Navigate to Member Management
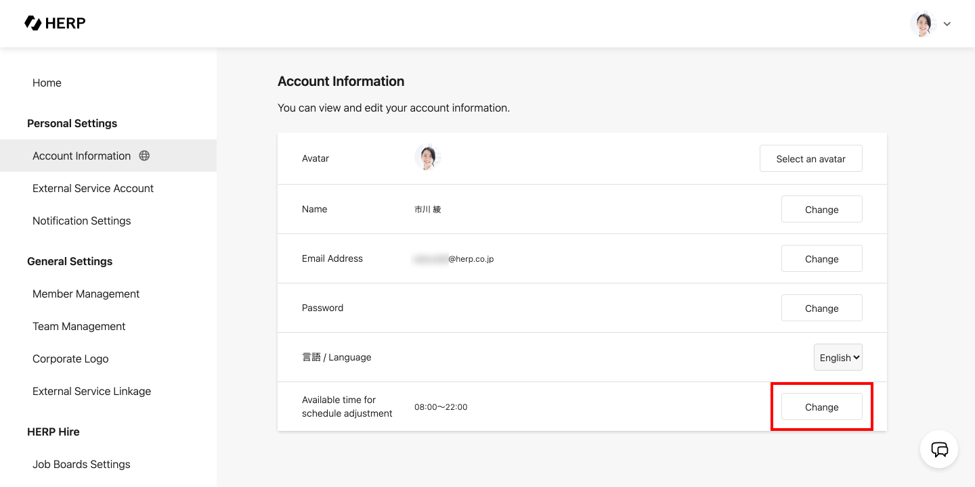Viewport: 975px width, 487px height. pos(86,294)
